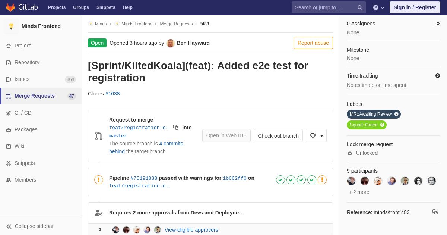Click the search magnifier icon
The image size is (447, 235).
click(359, 7)
